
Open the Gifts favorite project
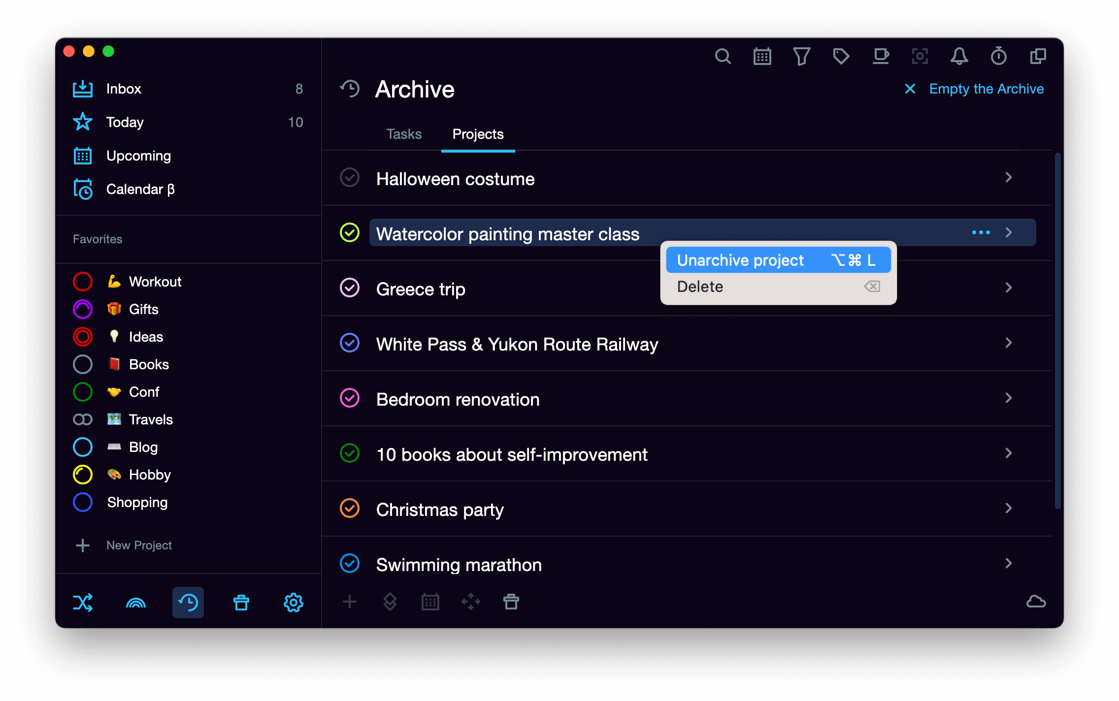click(188, 309)
